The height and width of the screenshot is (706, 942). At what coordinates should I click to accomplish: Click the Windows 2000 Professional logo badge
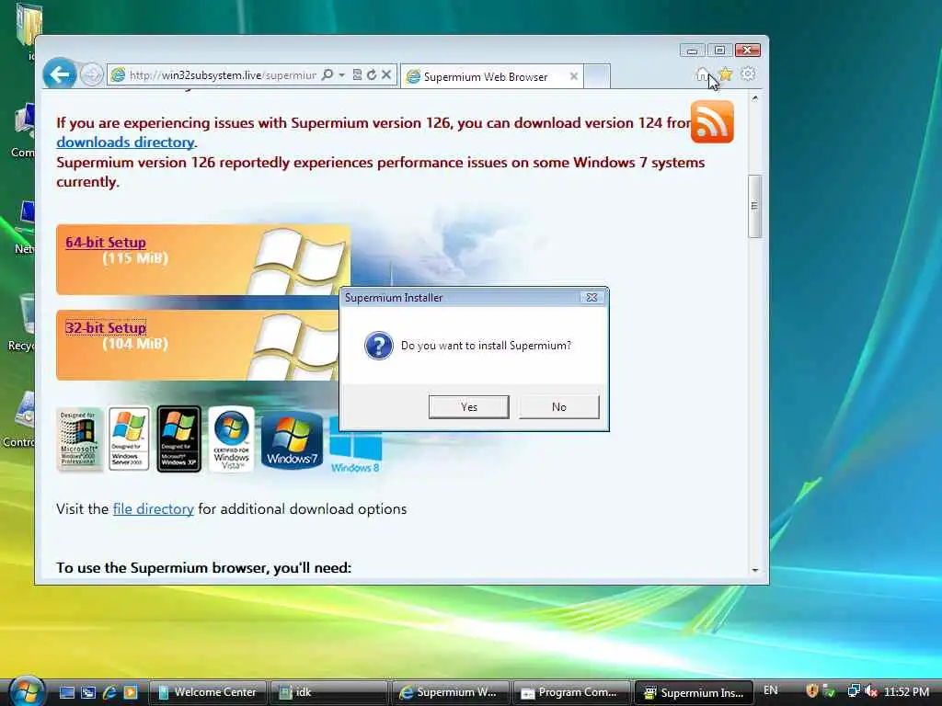(x=79, y=438)
